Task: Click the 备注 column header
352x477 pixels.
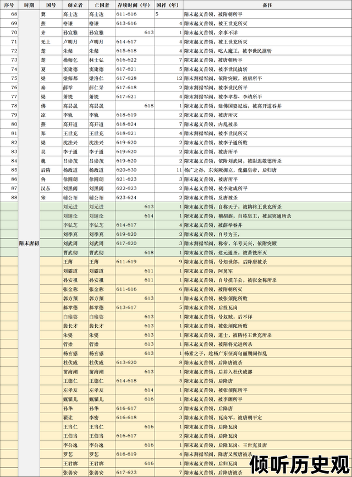Action: pyautogui.click(x=267, y=5)
